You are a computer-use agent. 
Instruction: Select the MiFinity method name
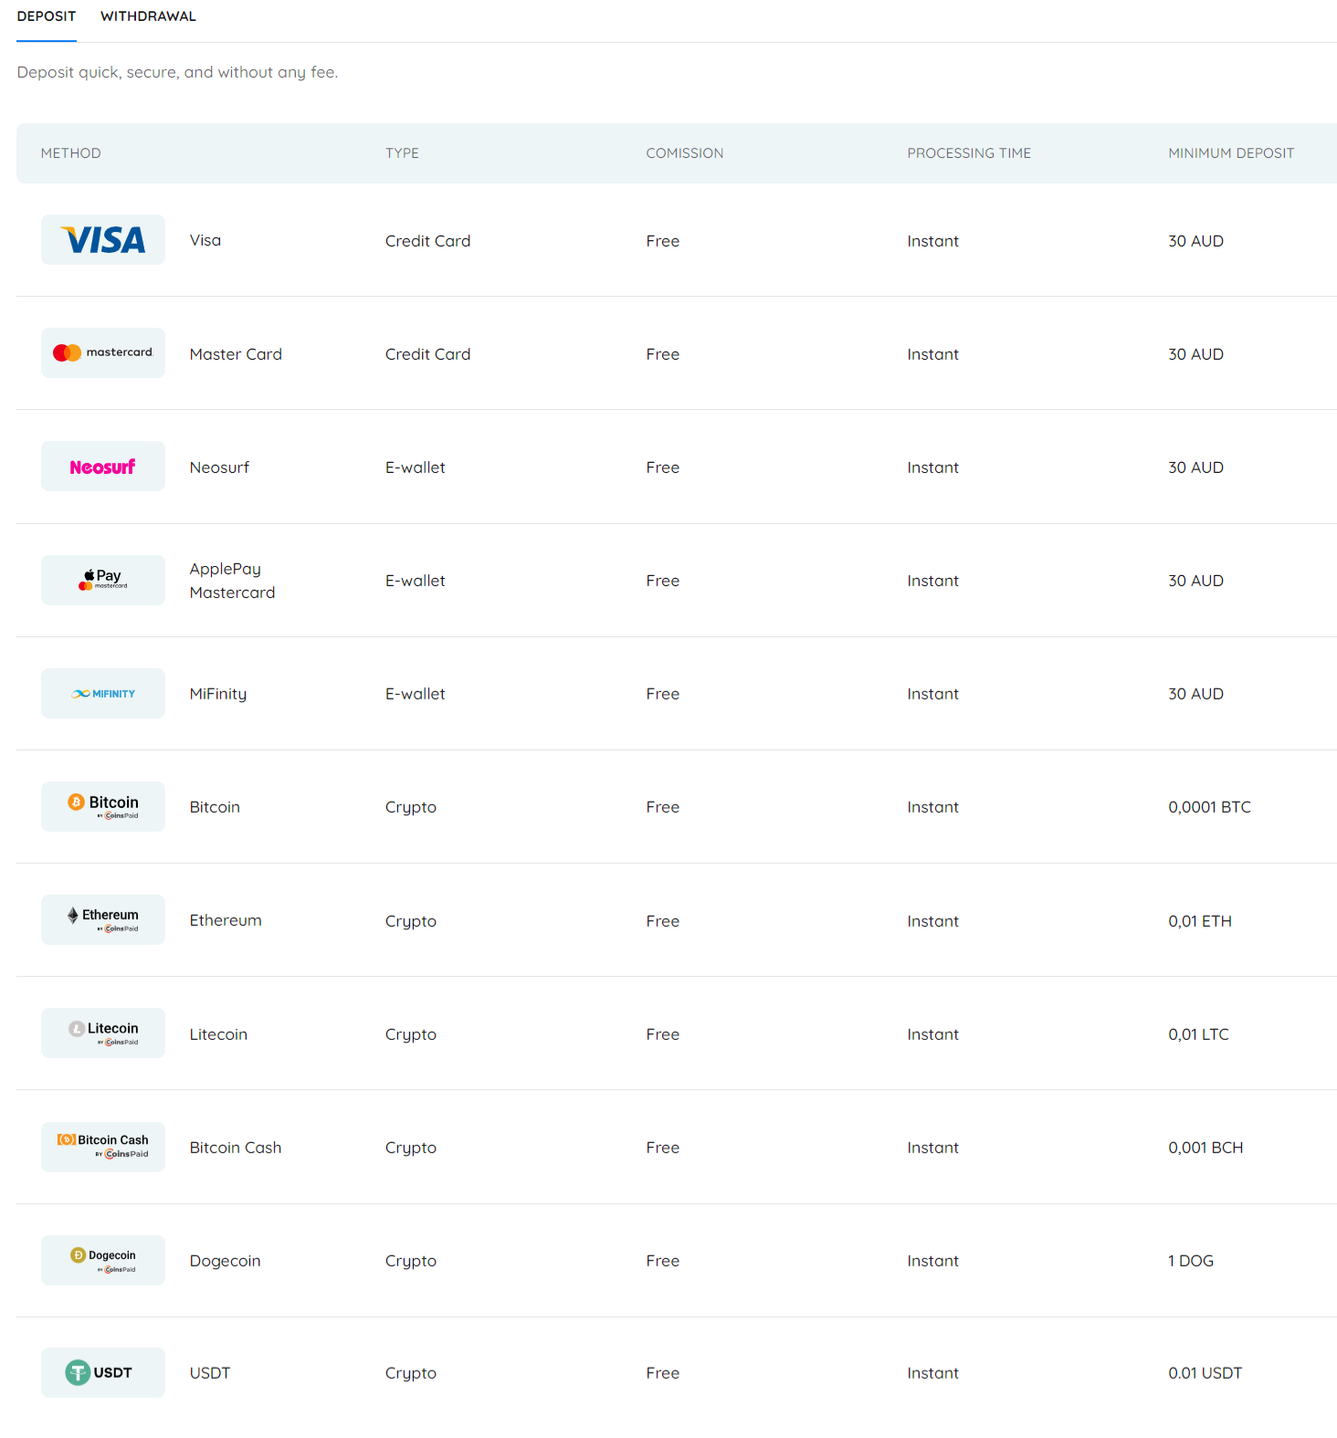click(218, 694)
